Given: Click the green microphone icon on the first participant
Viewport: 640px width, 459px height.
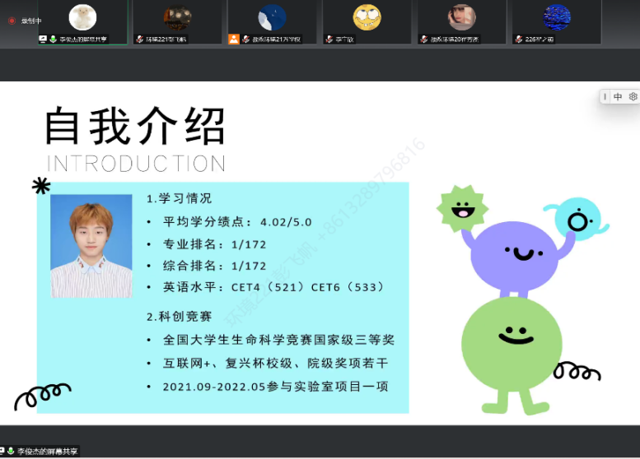Looking at the screenshot, I should pos(54,39).
